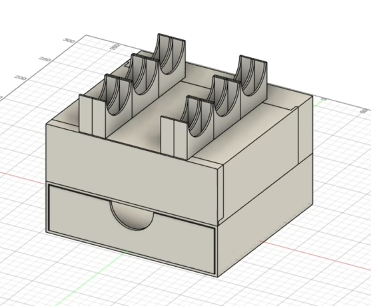Click the "300" grid axis label

[69, 41]
